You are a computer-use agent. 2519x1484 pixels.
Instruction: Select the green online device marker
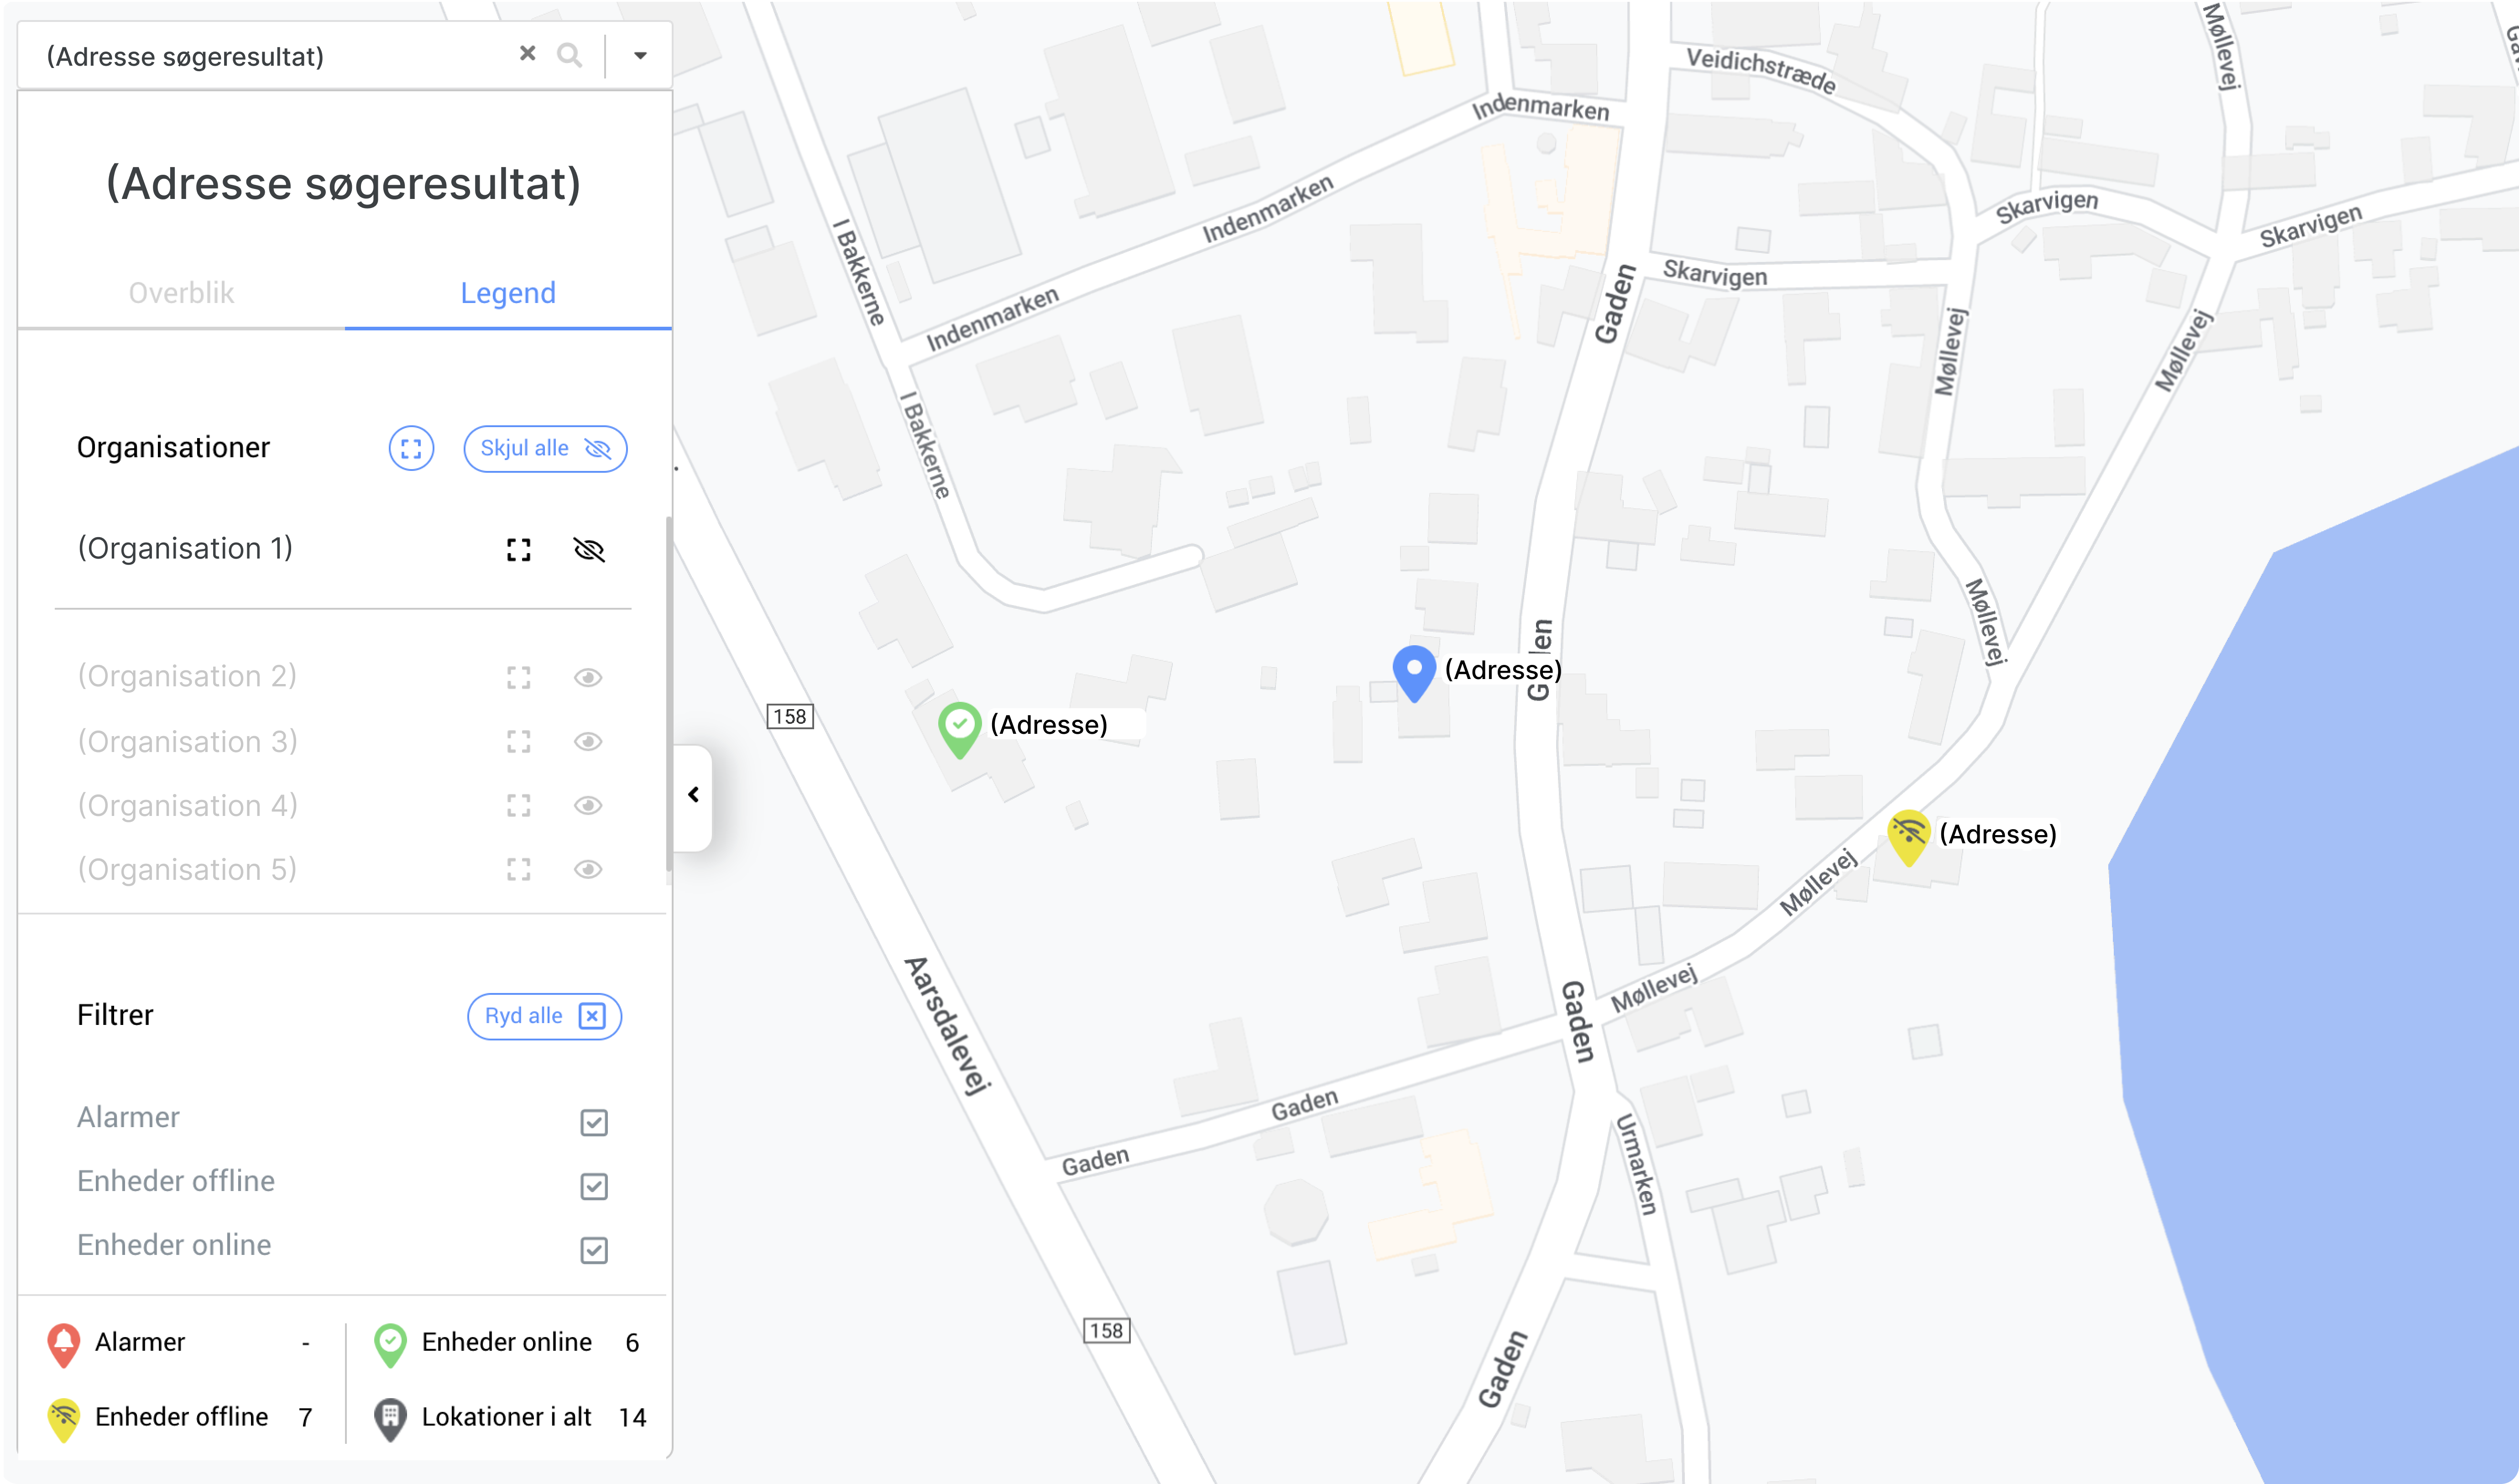(959, 729)
